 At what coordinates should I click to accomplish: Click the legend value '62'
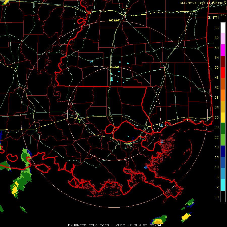pyautogui.click(x=217, y=38)
